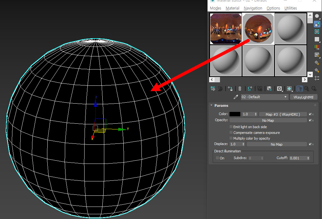Toggle the Backlight icon

pos(317,24)
